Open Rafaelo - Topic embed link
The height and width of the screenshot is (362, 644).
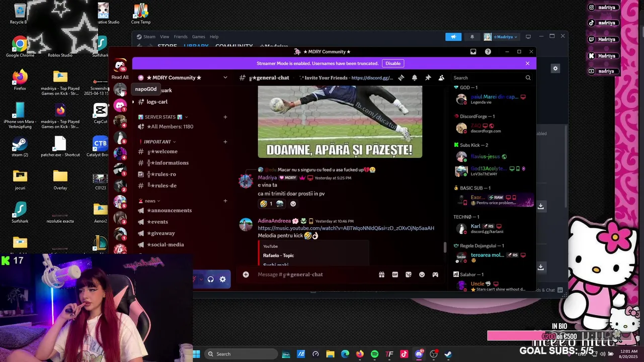[x=278, y=255]
